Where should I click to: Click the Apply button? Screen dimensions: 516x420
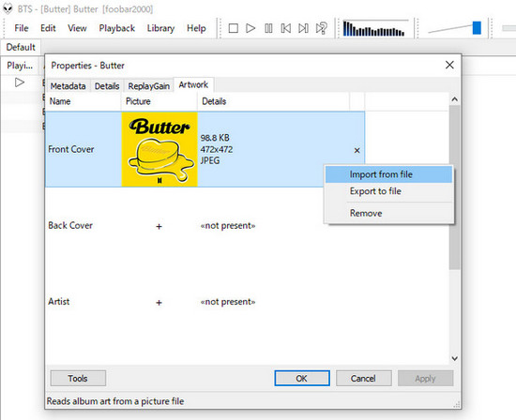425,378
